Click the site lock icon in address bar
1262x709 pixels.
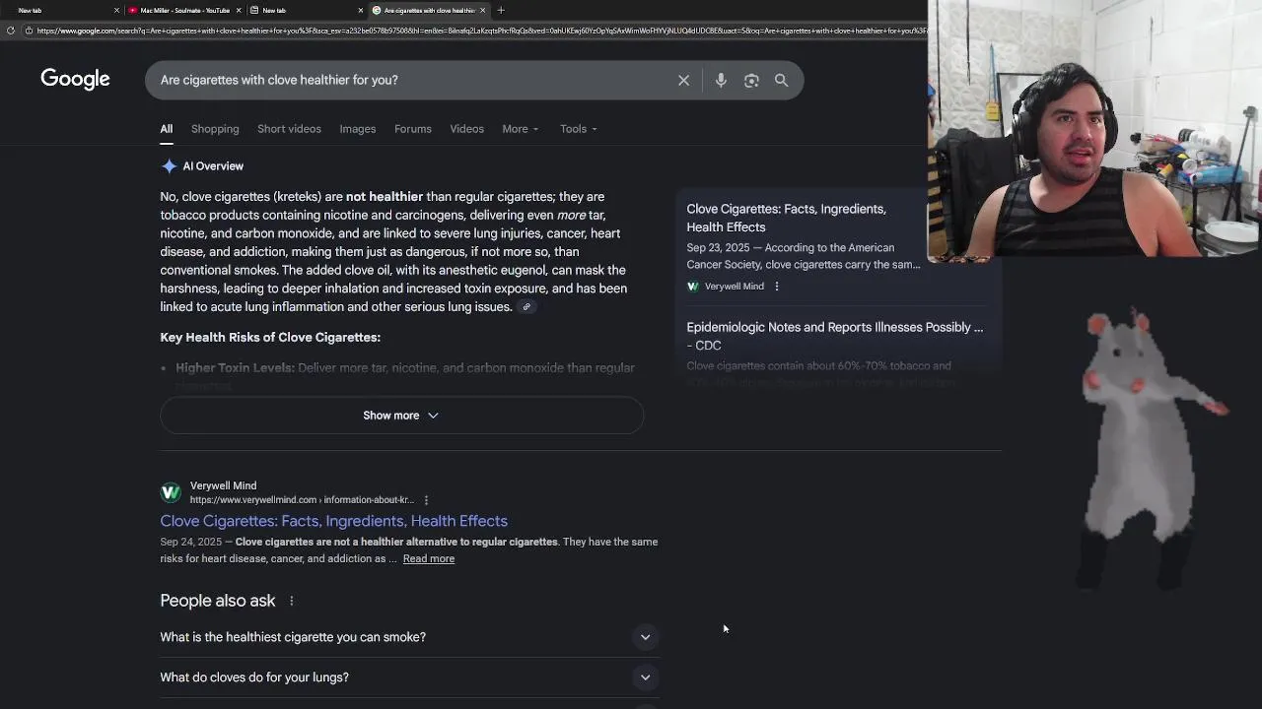[29, 31]
